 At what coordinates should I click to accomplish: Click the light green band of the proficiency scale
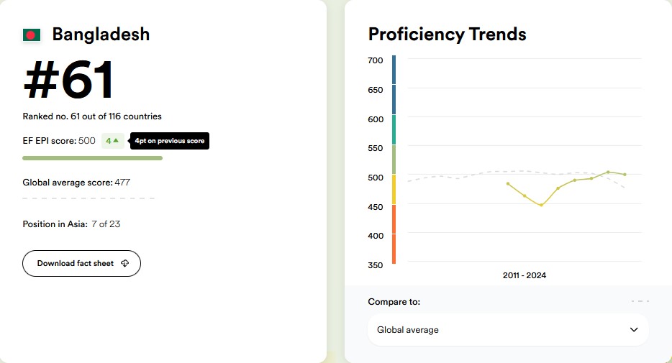point(394,159)
